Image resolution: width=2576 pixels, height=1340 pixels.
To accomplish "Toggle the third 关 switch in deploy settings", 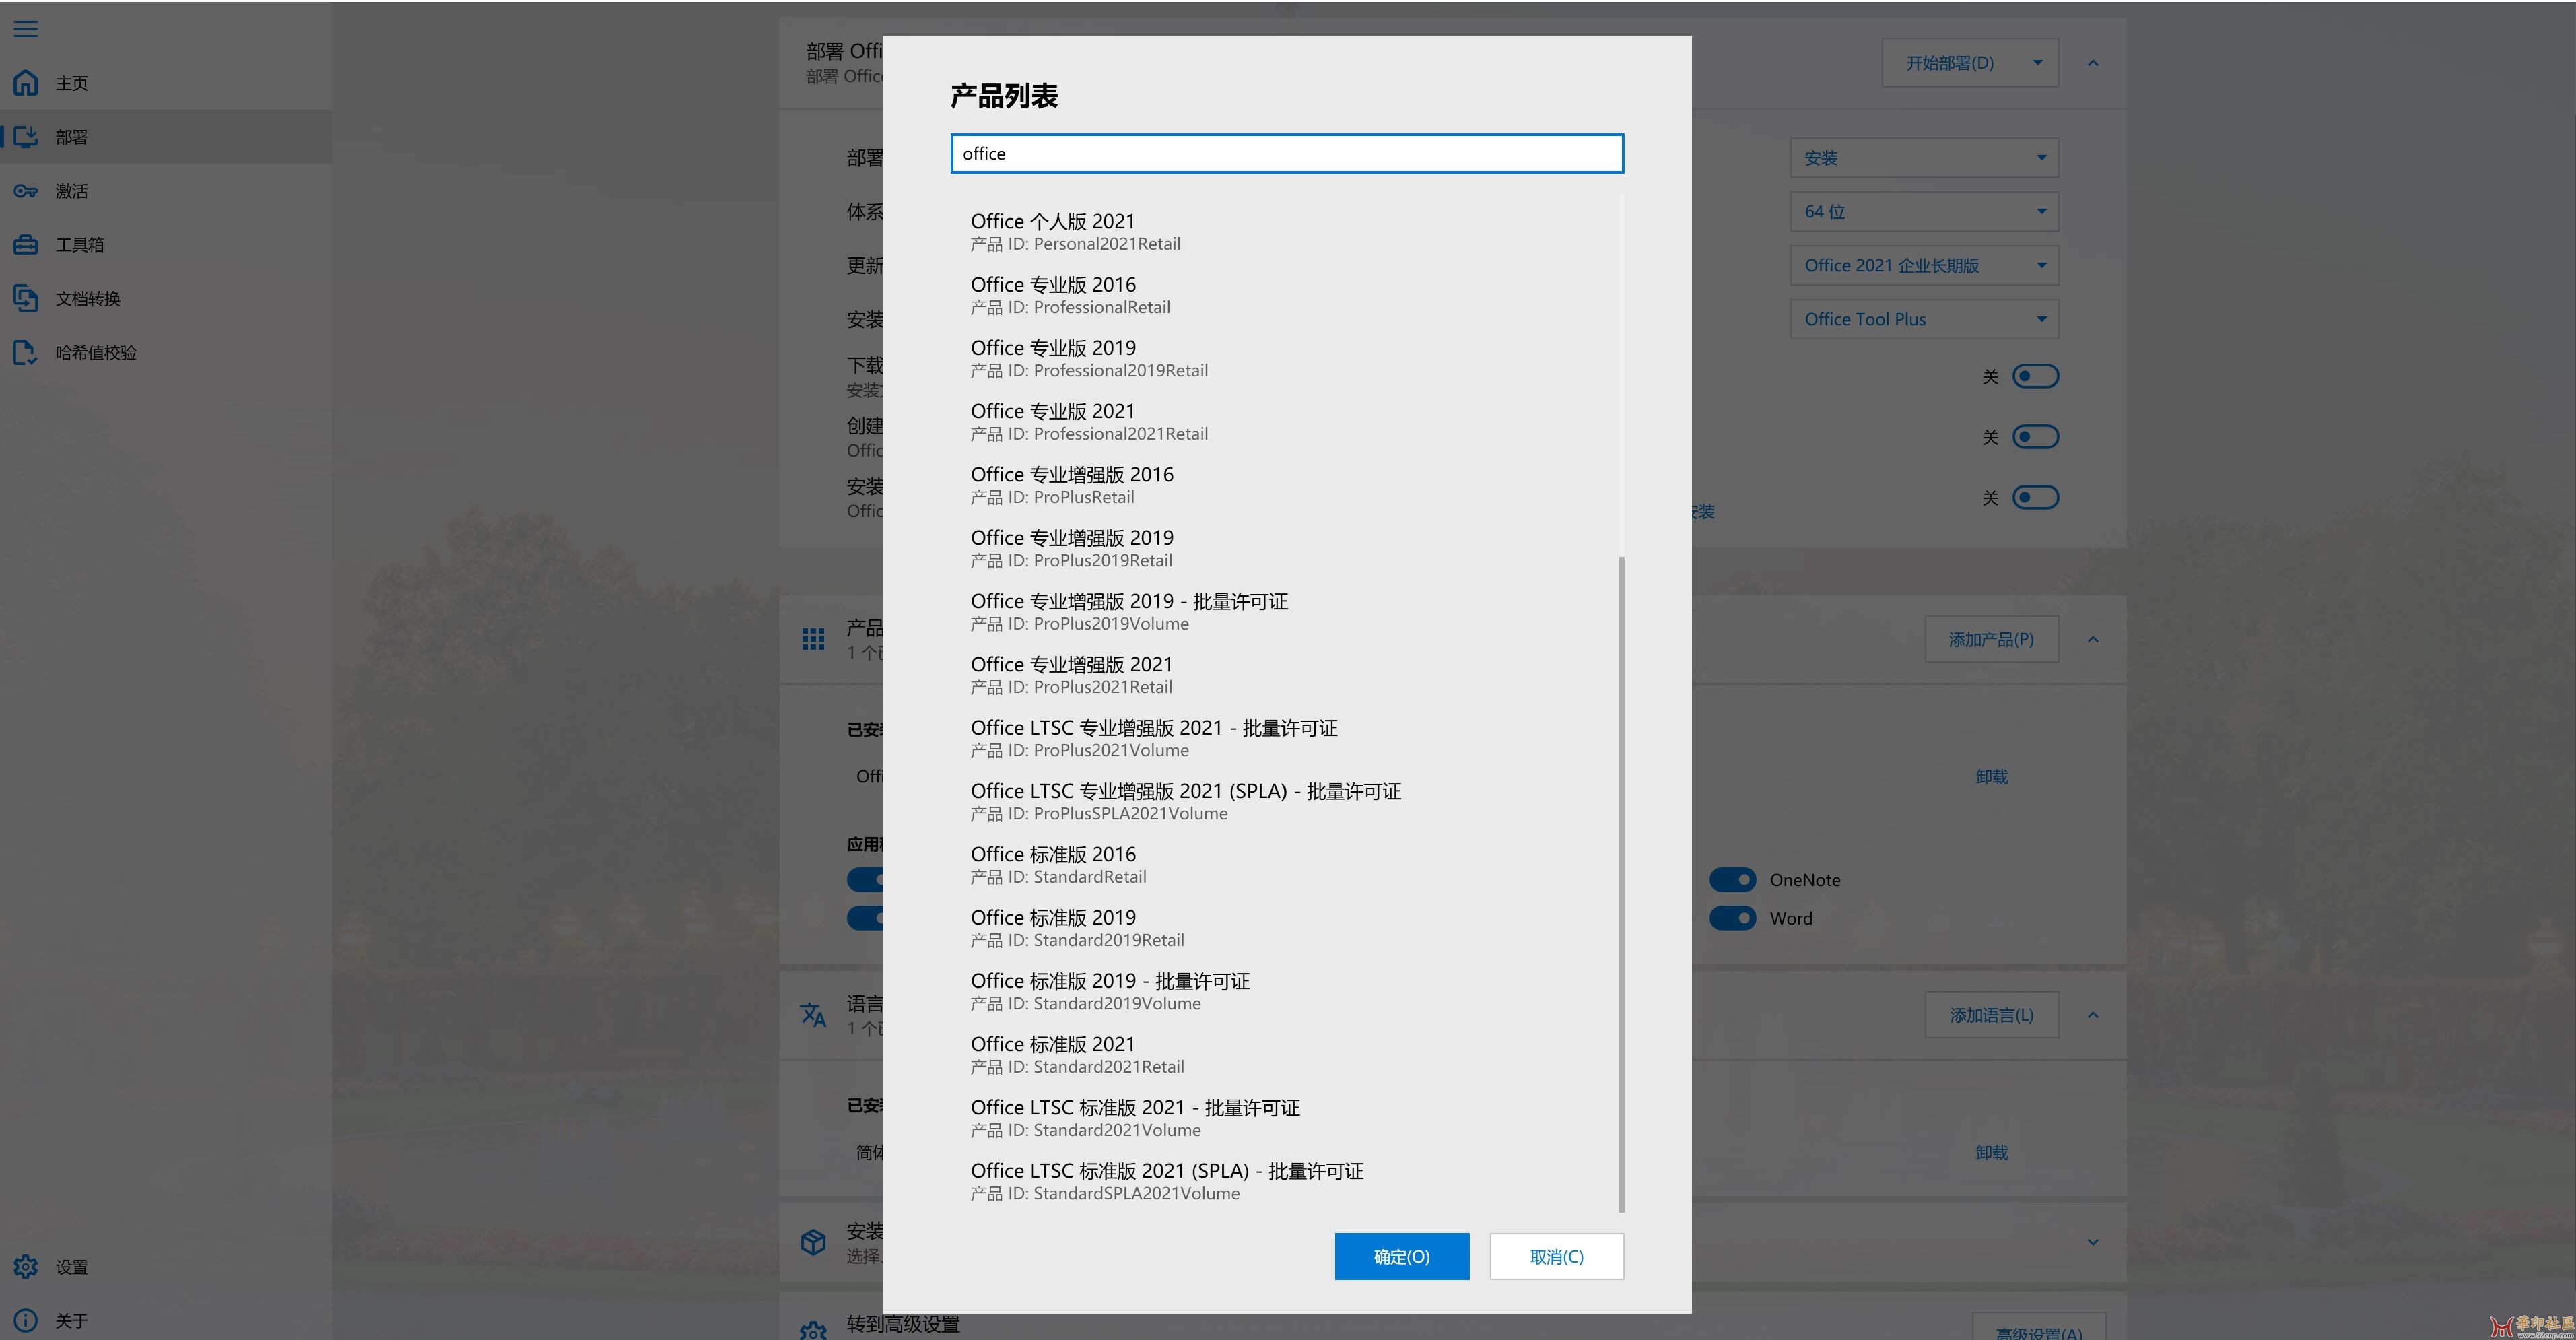I will (x=2035, y=497).
